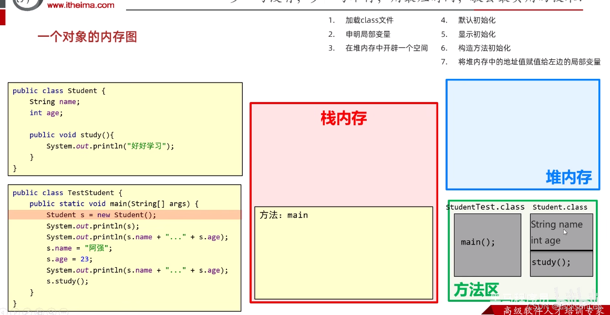This screenshot has height=315, width=610.
Task: Expand the Student.class box in method area
Action: [561, 243]
